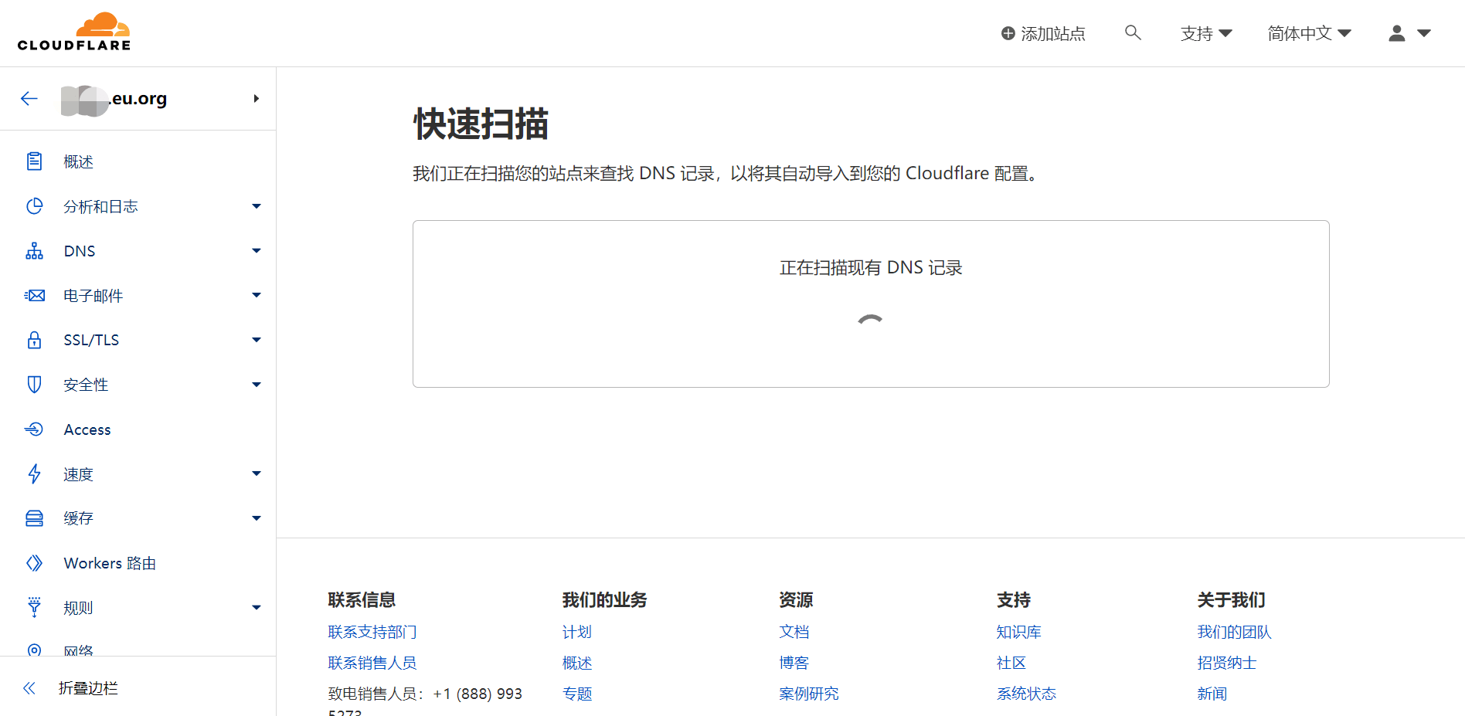Collapse the sidebar with double-chevron
This screenshot has height=716, width=1465.
[29, 688]
